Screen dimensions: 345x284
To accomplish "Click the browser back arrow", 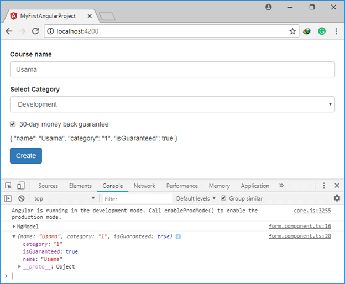I will (9, 31).
